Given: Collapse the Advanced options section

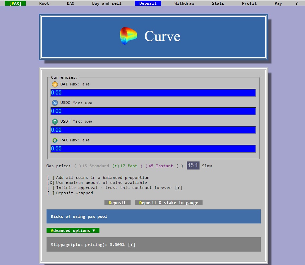Looking at the screenshot, I should [73, 230].
